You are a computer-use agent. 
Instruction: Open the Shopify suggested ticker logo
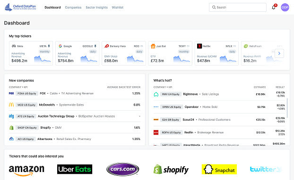coord(171,169)
